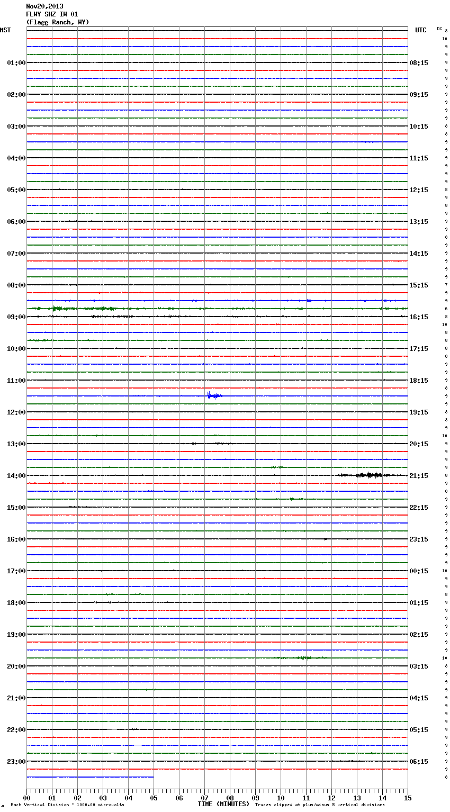The width and height of the screenshot is (450, 812).
Task: Click the TIME (MINUTES) axis title
Action: coord(223,804)
